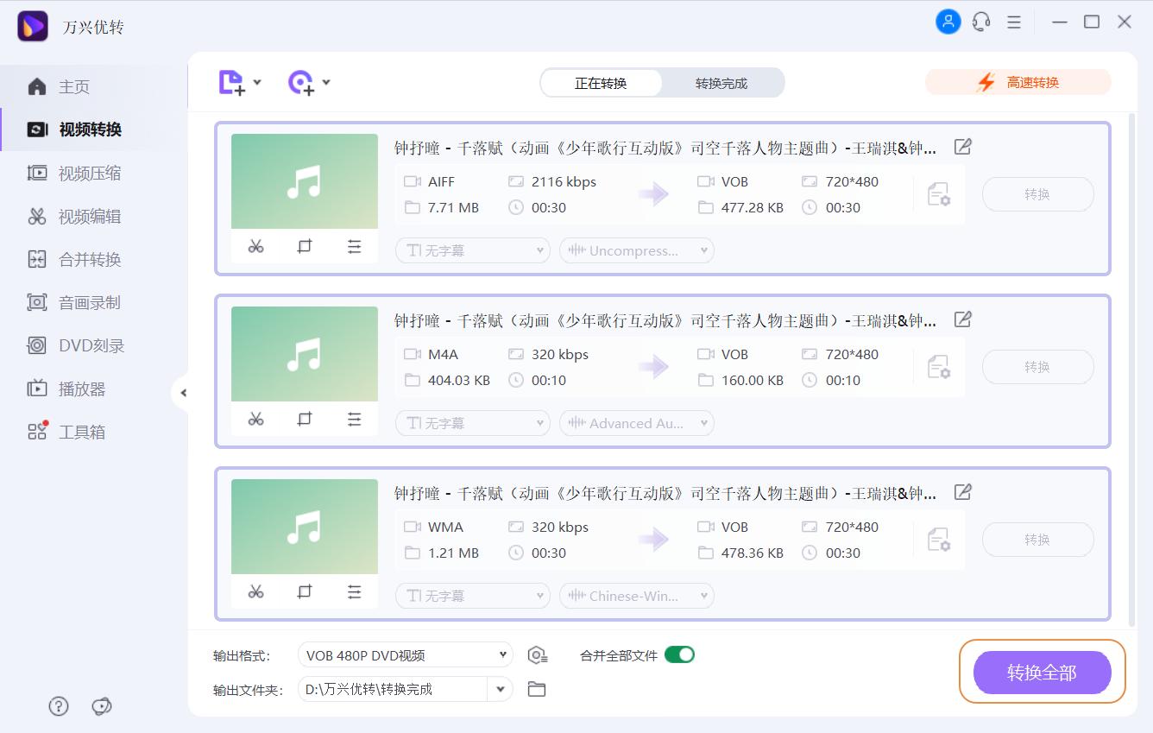Switch to the 转换完成 tab
This screenshot has height=733, width=1153.
point(723,83)
